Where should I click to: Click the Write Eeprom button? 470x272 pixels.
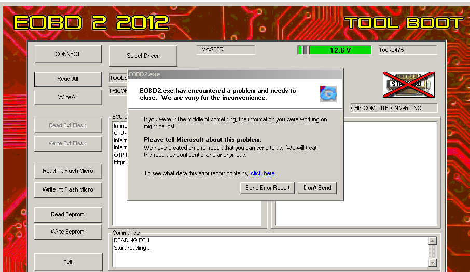(68, 232)
